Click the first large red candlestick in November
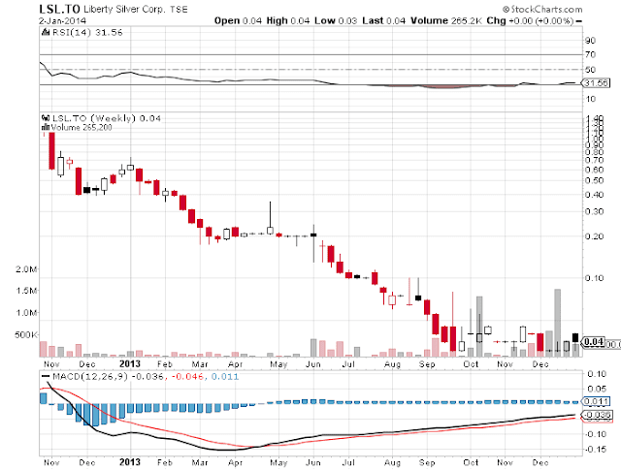This screenshot has height=470, width=621. 51,151
